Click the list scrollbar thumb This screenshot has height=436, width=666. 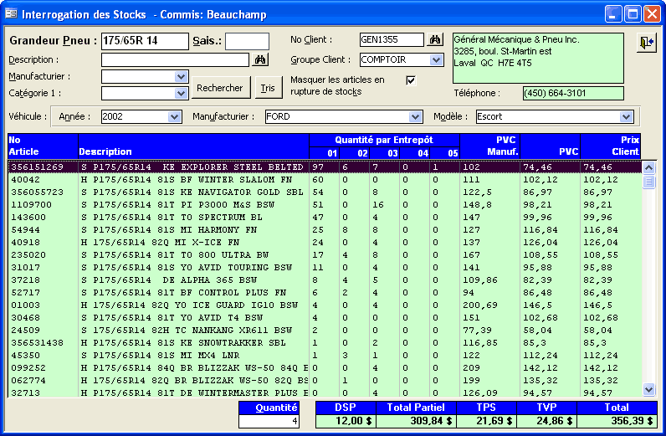tap(648, 182)
